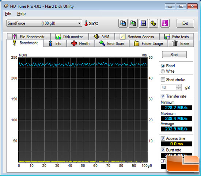Click the purple down-arrow tray icon

coord(165,23)
